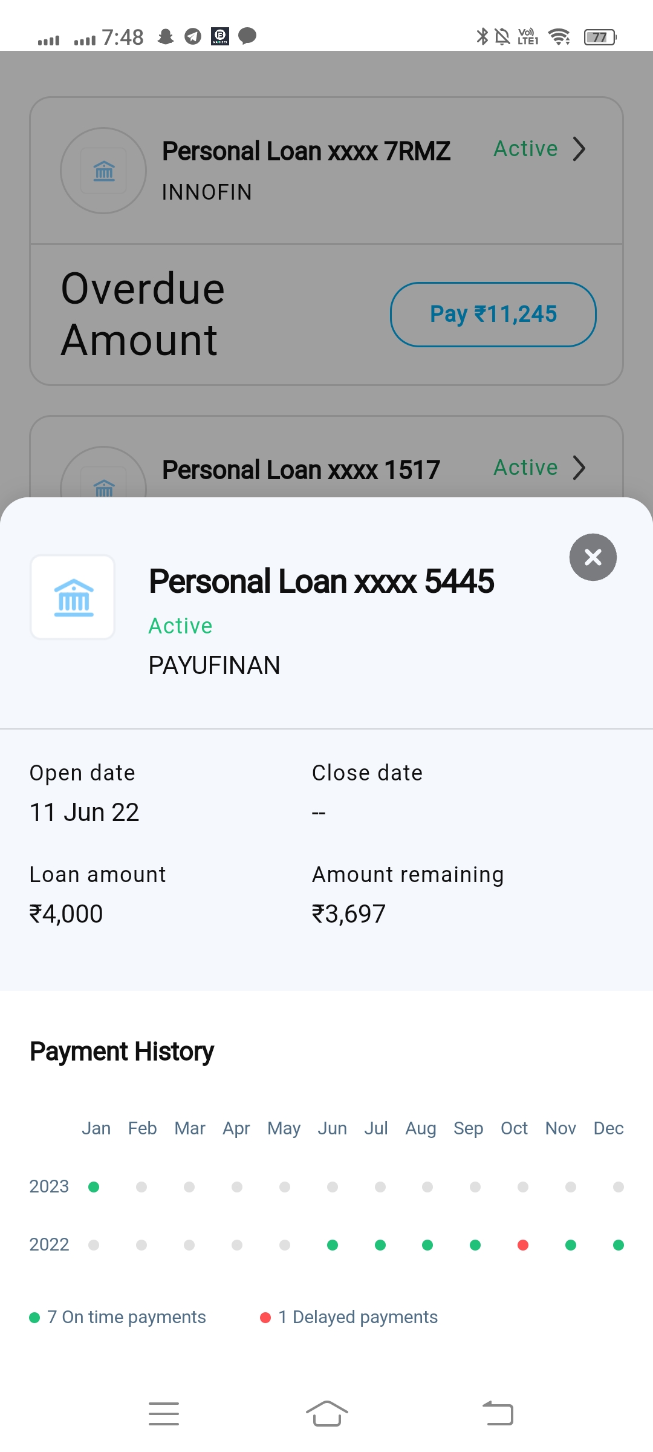The width and height of the screenshot is (653, 1452).
Task: Open the recent apps menu icon
Action: click(x=163, y=1414)
